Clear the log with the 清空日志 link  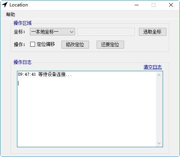pyautogui.click(x=152, y=67)
